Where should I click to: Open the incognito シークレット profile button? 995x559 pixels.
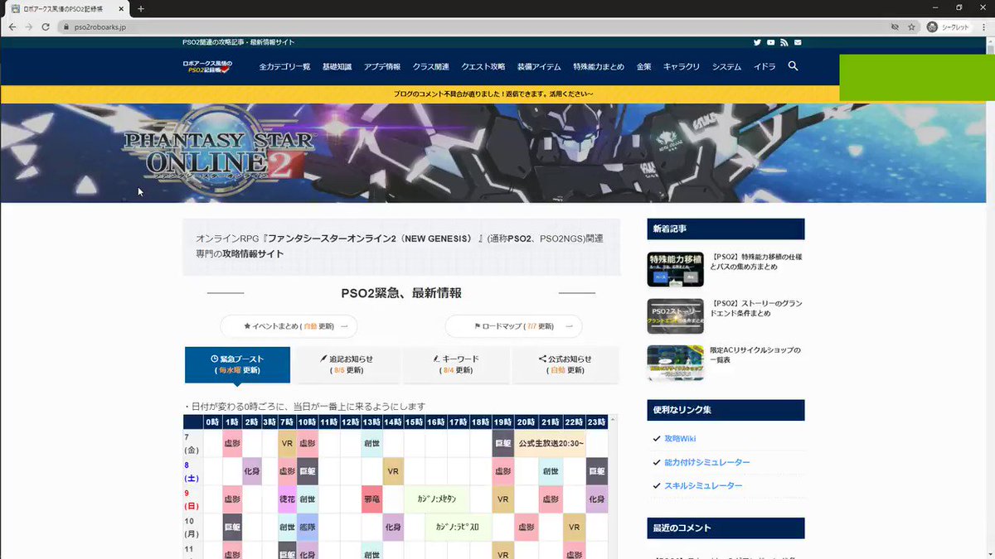click(x=948, y=27)
